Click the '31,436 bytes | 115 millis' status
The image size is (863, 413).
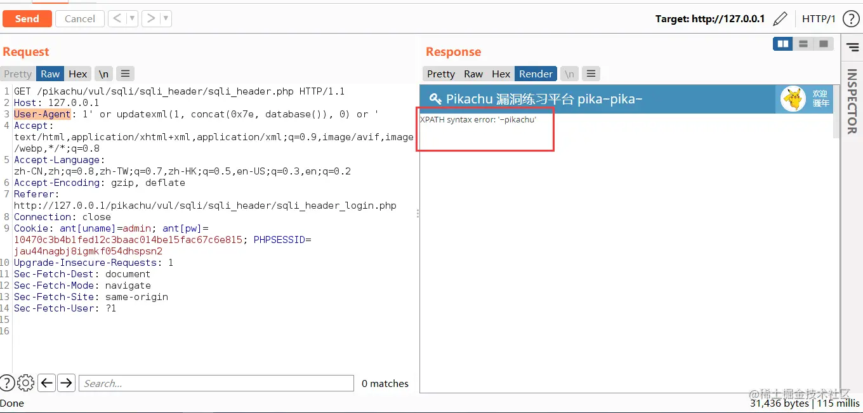point(805,403)
